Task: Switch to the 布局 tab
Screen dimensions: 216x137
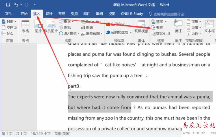Action: pos(62,14)
